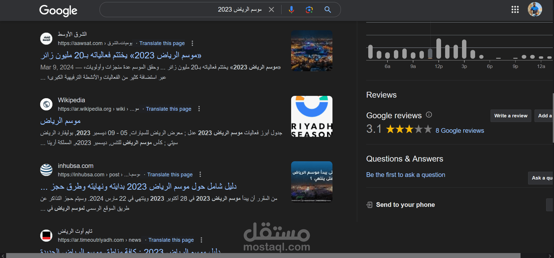The image size is (554, 258).
Task: Click Send to your phone
Action: [405, 205]
